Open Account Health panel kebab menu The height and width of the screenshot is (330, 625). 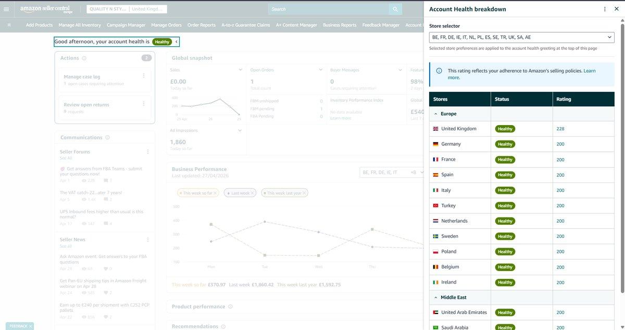605,9
